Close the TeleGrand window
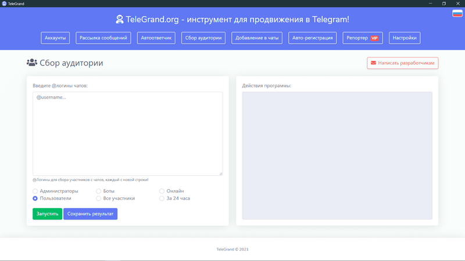The width and height of the screenshot is (465, 261). tap(458, 3)
